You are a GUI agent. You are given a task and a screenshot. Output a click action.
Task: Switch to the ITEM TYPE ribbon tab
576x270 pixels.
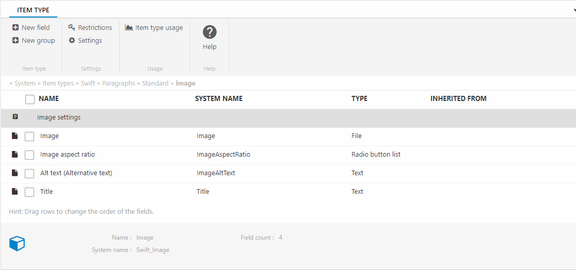pos(33,10)
